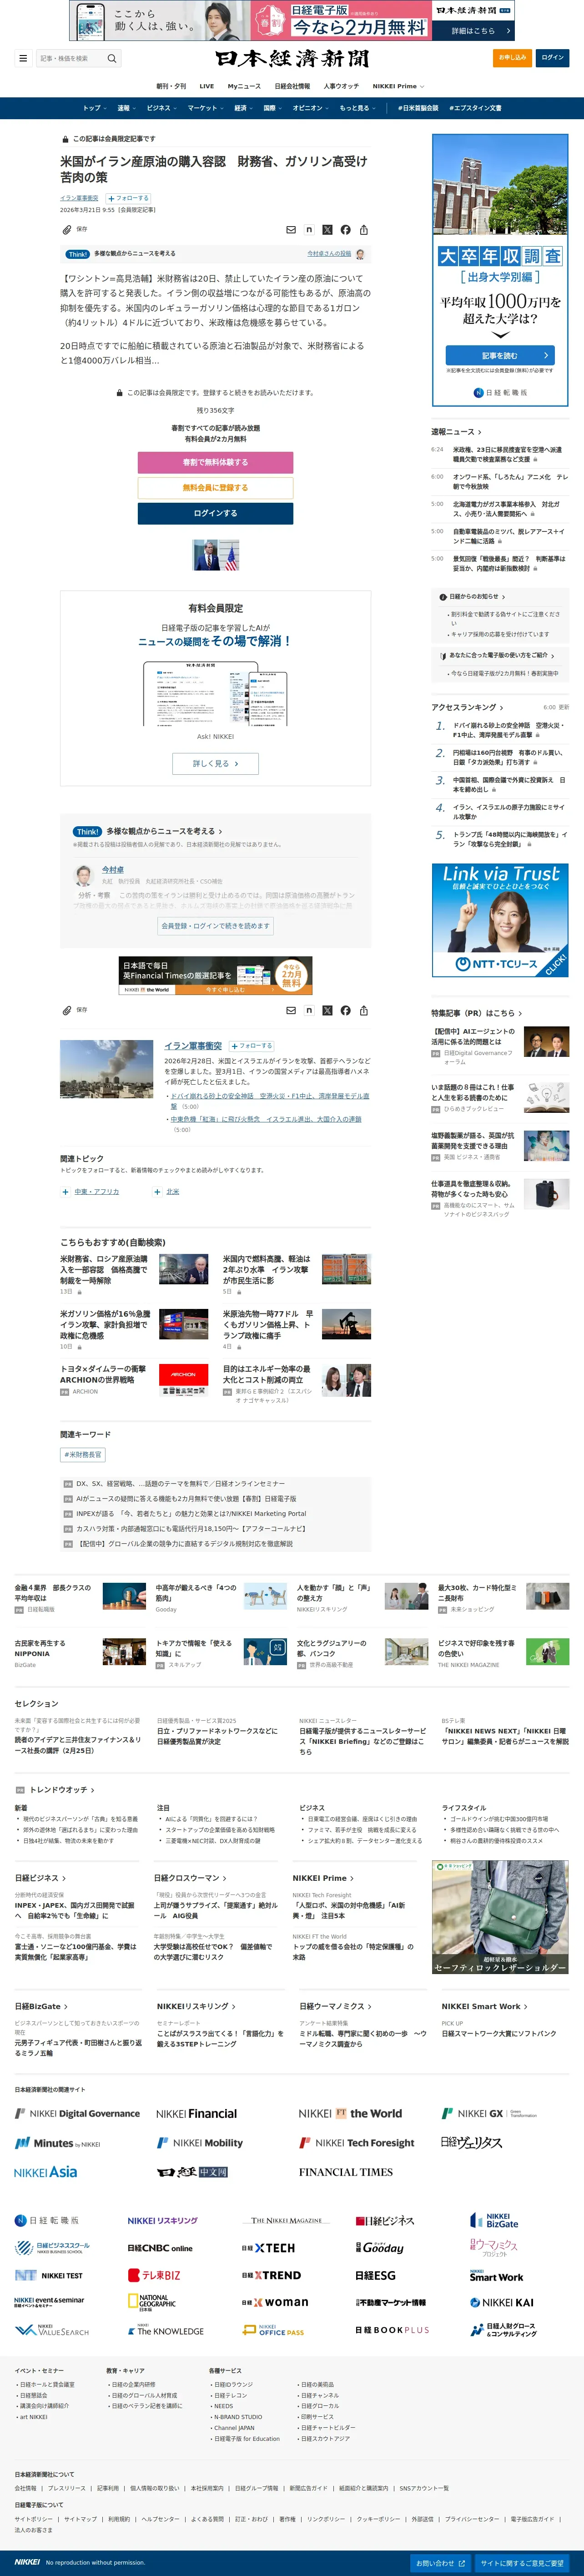Click the orange お申し込み button
Viewport: 584px width, 2576px height.
(512, 58)
